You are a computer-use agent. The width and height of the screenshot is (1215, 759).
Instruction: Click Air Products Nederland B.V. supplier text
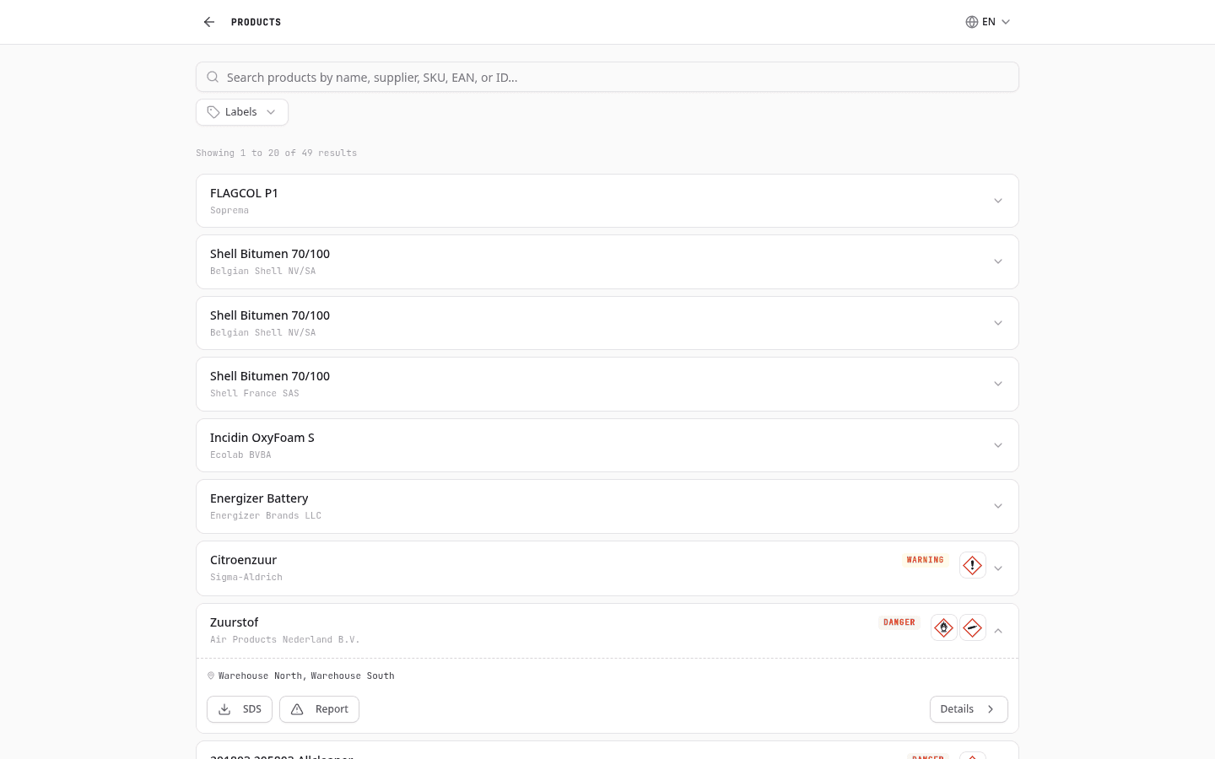285,640
